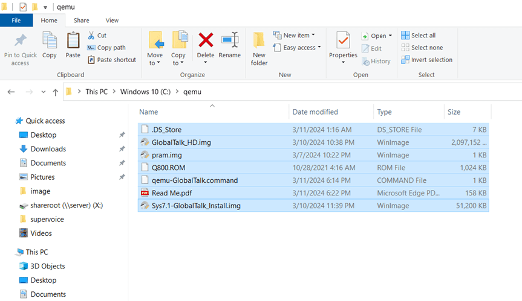Image resolution: width=522 pixels, height=301 pixels.
Task: Click the Move to icon
Action: (156, 40)
